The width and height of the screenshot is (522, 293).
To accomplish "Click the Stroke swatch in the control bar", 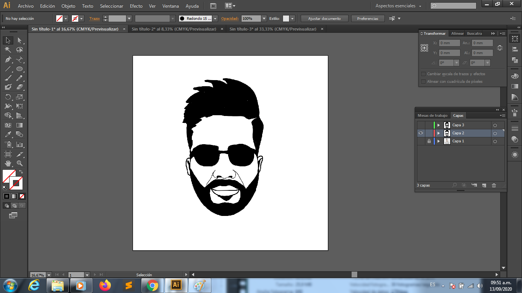I will pos(75,18).
